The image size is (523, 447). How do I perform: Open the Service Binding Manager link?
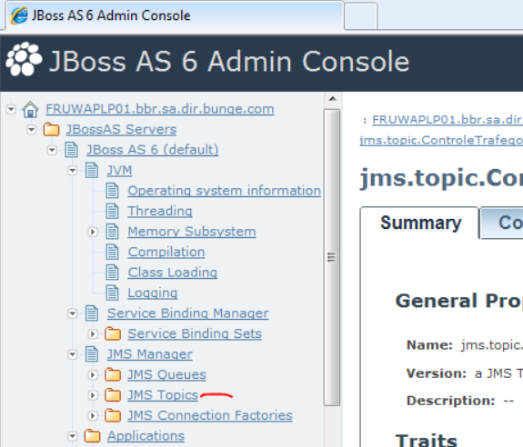[x=187, y=313]
